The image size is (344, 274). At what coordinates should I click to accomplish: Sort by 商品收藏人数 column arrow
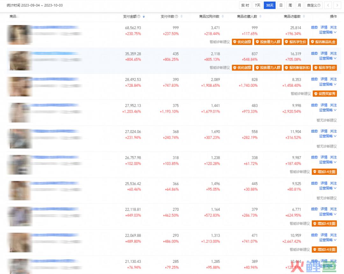261,17
